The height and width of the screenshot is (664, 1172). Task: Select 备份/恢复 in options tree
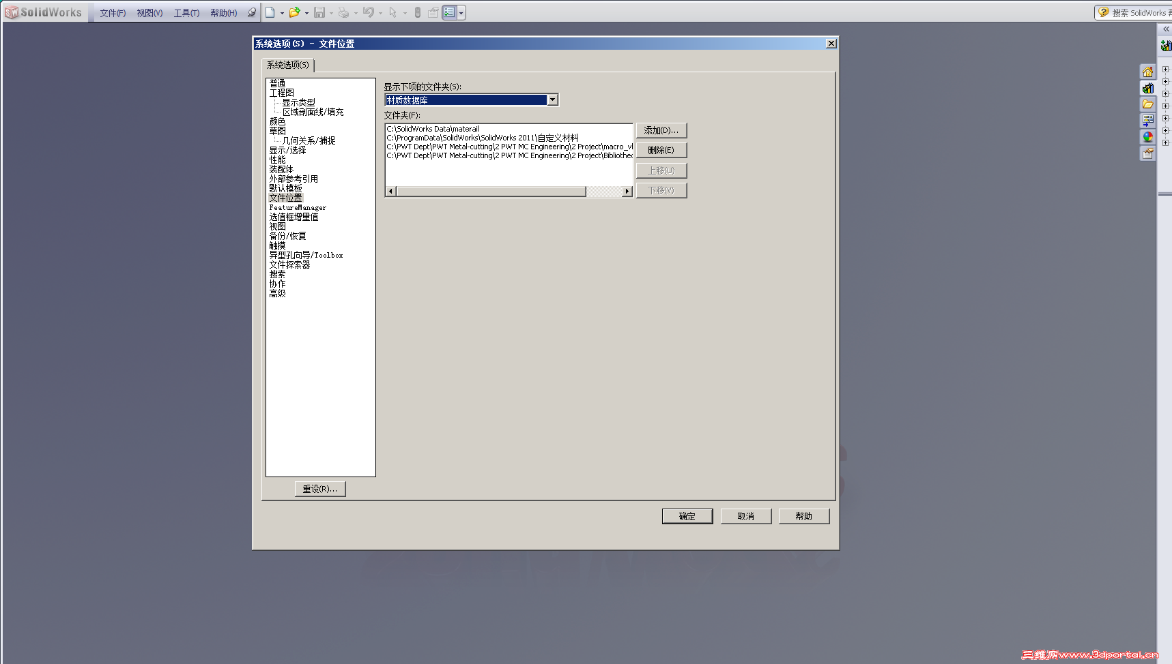287,236
